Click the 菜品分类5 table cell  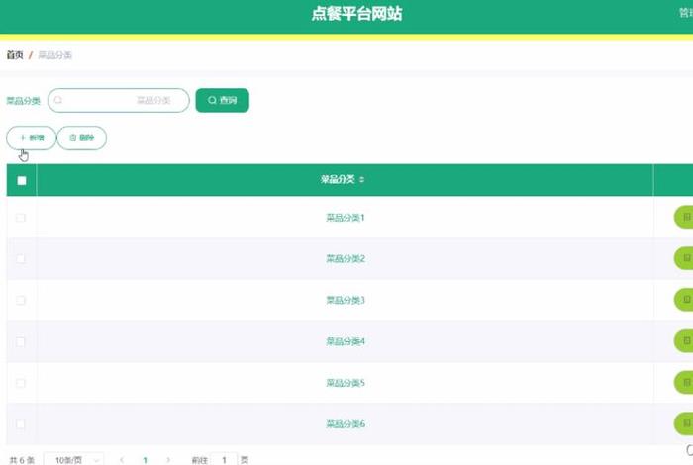click(346, 383)
